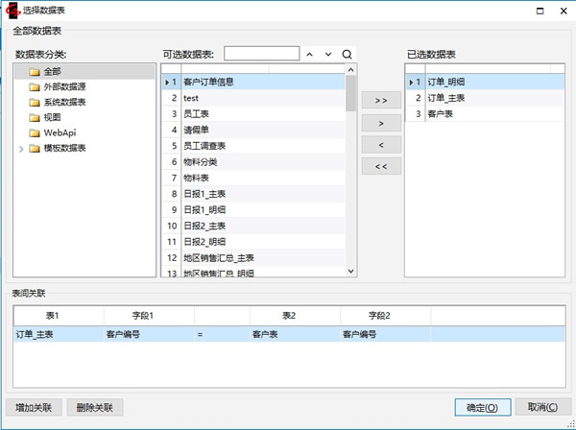Expand the 模板数据表 tree node
The image size is (576, 430).
pyautogui.click(x=22, y=148)
